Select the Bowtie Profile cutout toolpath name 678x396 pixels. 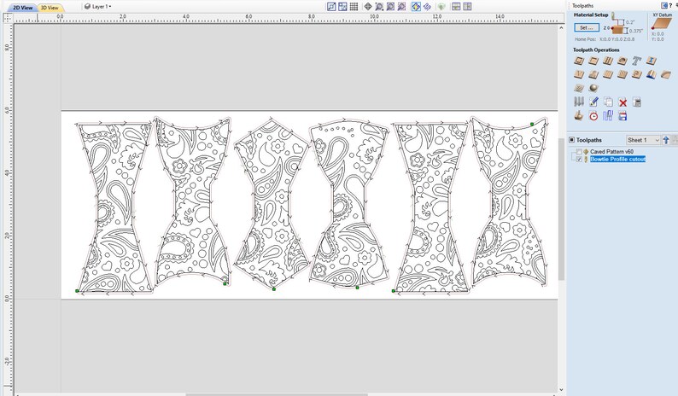pos(617,159)
